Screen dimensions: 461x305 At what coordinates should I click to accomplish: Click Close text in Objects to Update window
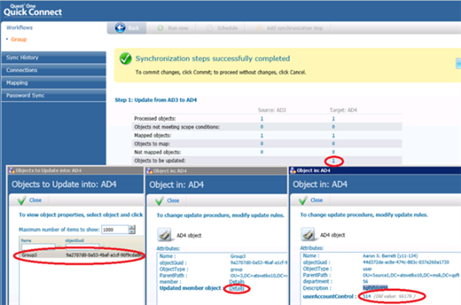click(x=35, y=200)
